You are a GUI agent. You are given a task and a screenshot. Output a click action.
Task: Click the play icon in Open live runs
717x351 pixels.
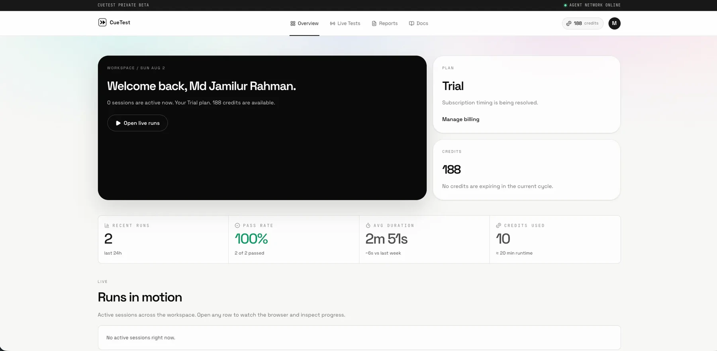[x=118, y=123]
